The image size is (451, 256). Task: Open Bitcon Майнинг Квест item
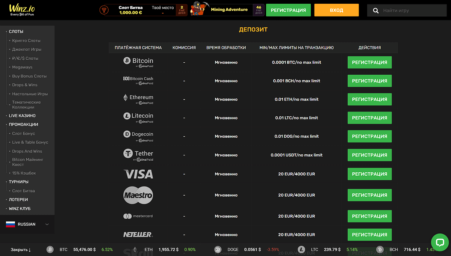[x=28, y=162]
